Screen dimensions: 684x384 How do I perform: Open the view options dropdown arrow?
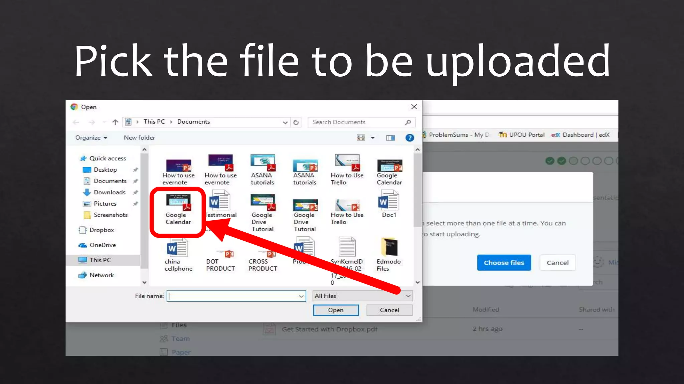tap(373, 138)
